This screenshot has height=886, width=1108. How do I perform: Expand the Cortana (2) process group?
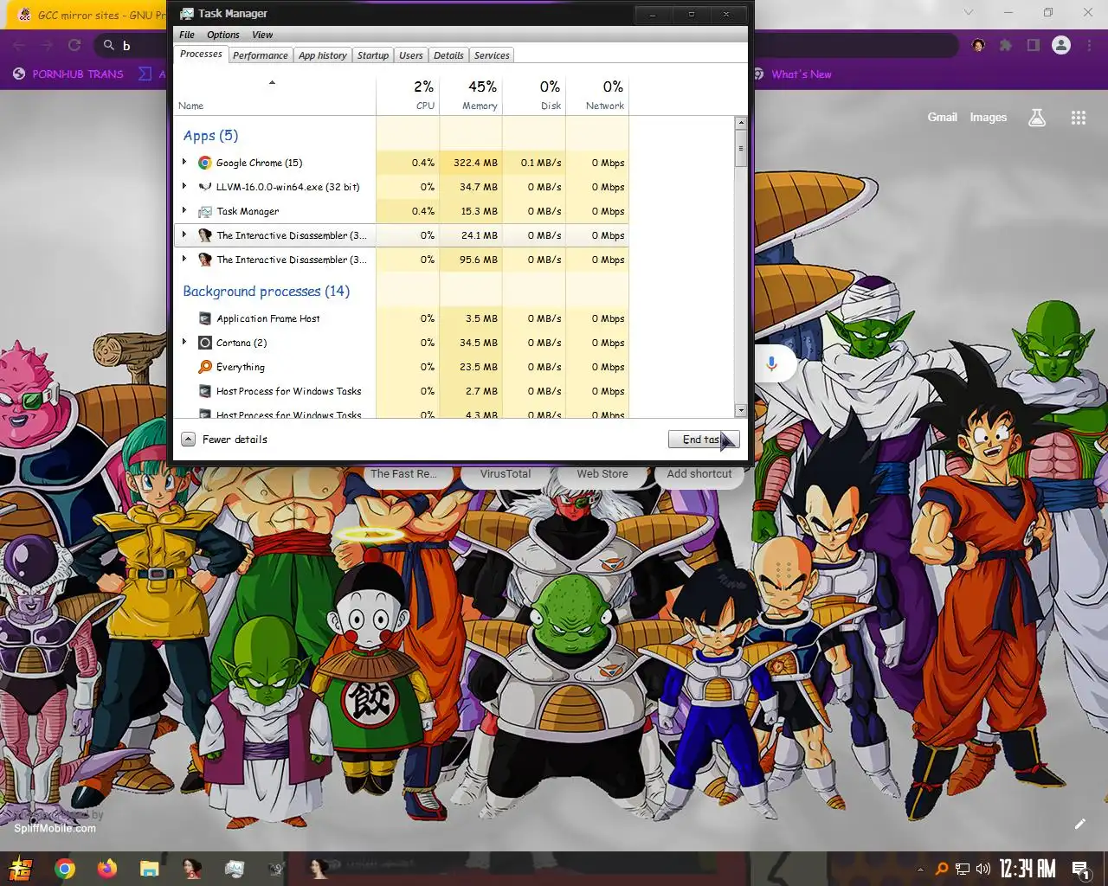coord(184,342)
